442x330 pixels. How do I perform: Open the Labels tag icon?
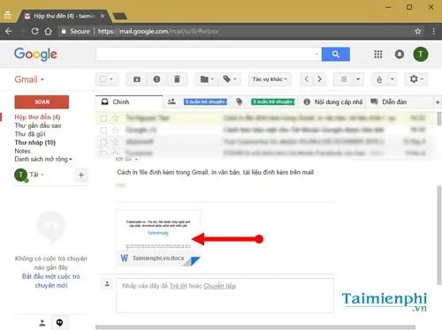click(230, 79)
